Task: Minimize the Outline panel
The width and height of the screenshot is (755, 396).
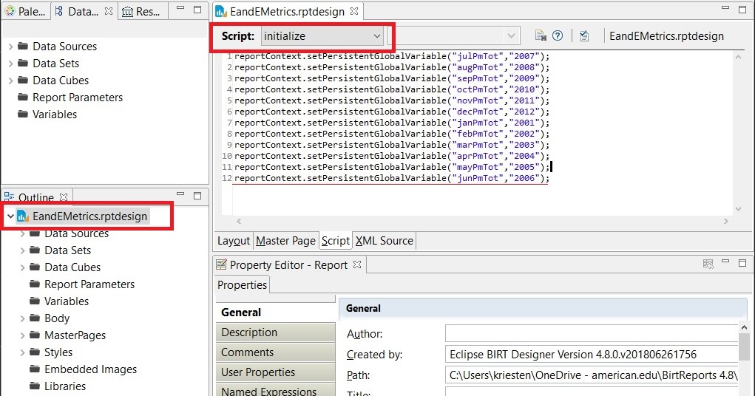Action: click(x=180, y=194)
